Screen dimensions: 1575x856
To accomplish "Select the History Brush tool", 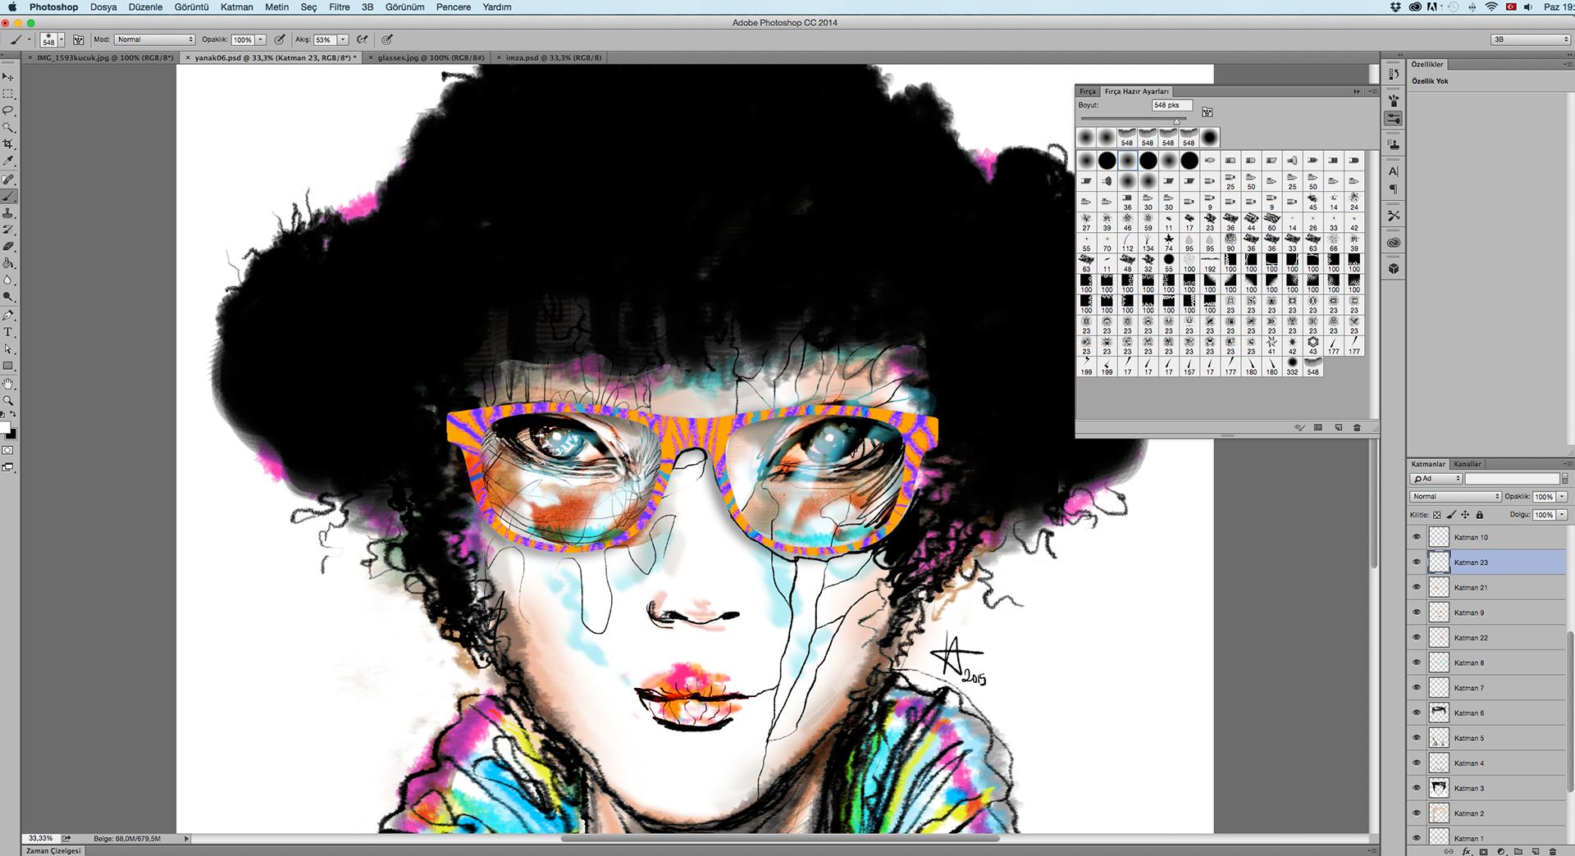I will point(8,230).
